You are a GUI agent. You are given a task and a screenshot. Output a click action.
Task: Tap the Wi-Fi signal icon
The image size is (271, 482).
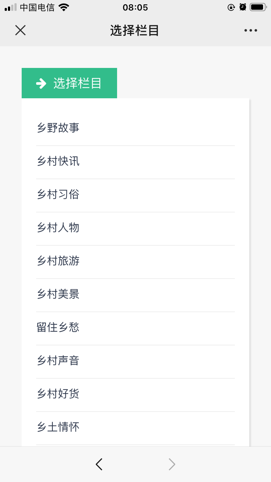[x=64, y=7]
